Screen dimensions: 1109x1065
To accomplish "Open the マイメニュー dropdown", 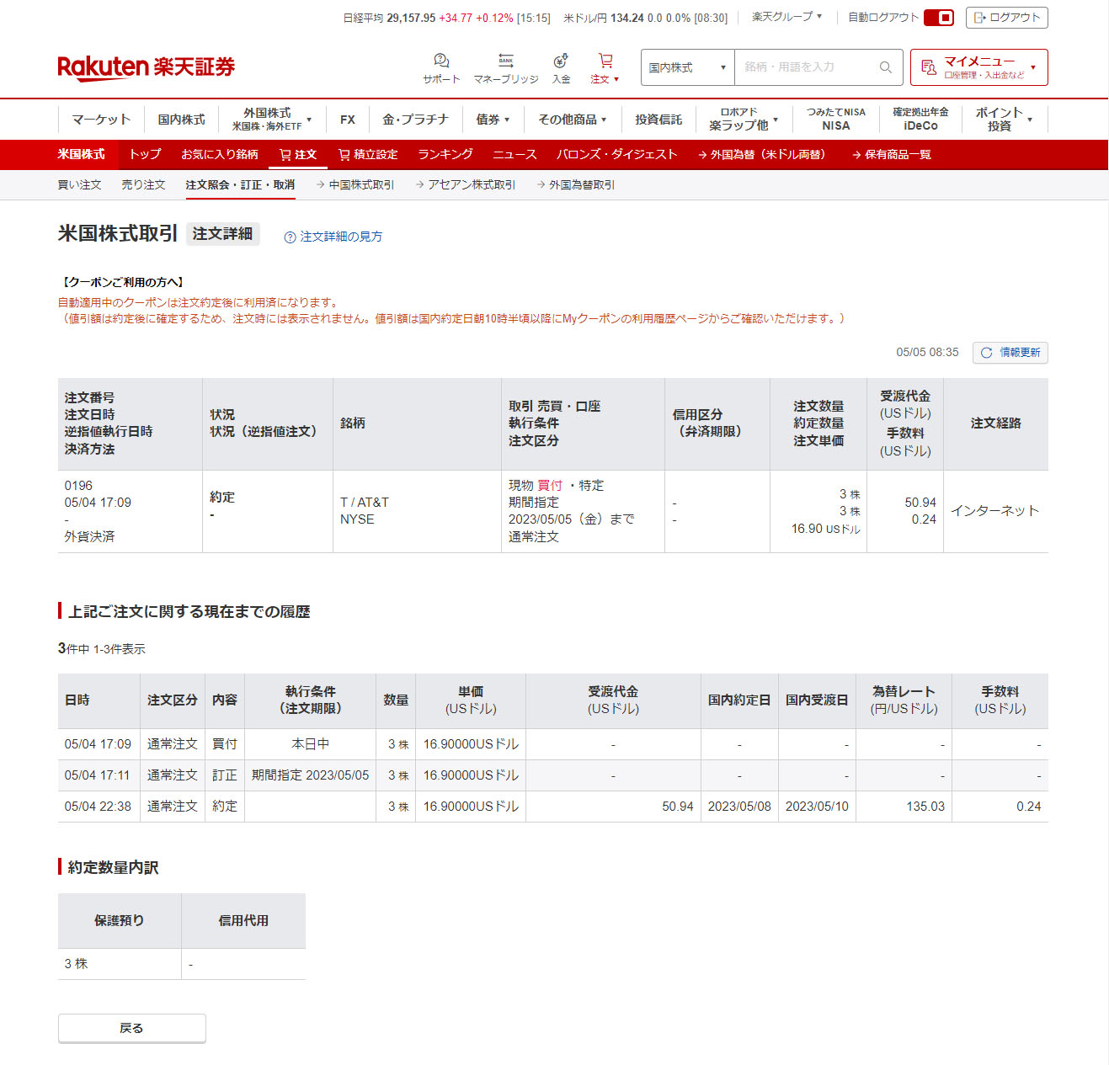I will pos(978,67).
